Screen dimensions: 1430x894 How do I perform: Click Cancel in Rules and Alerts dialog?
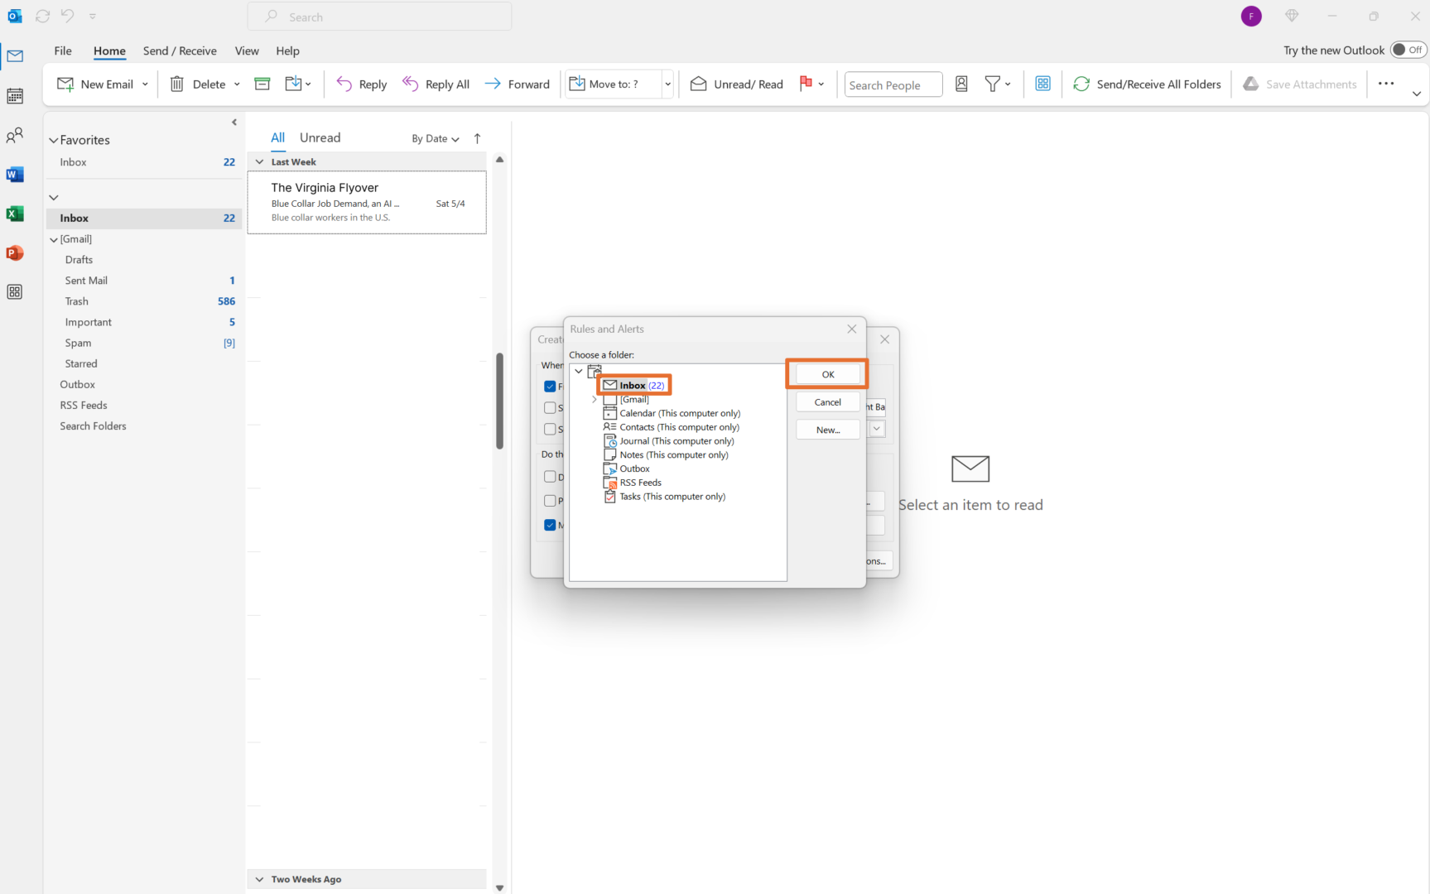click(828, 402)
